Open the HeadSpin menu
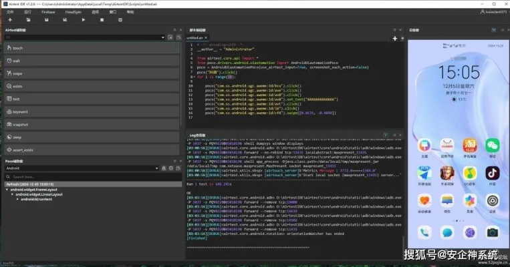 click(x=74, y=11)
